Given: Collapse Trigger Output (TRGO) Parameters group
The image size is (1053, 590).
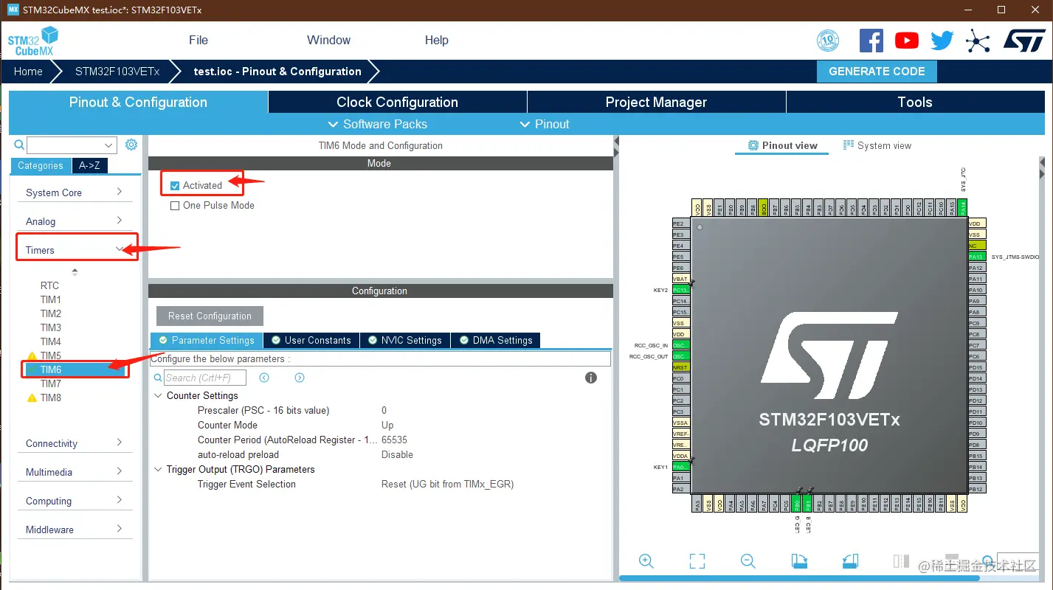Looking at the screenshot, I should pos(158,470).
